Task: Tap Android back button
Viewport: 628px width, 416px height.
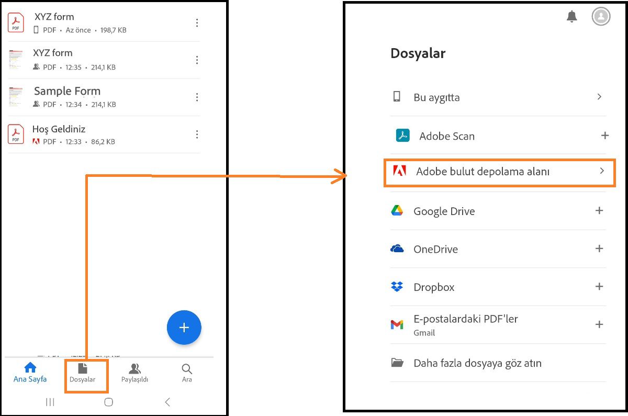Action: pyautogui.click(x=167, y=402)
